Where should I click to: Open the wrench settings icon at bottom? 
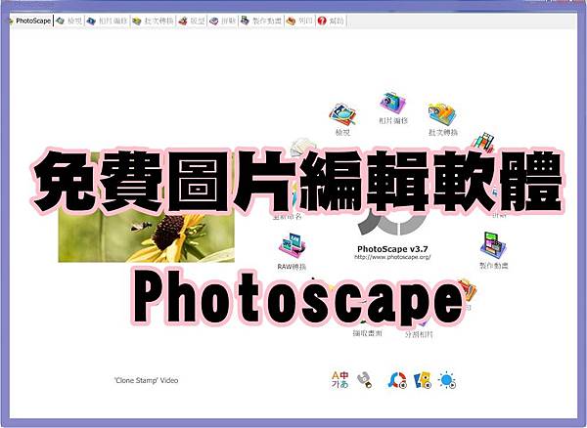[364, 380]
